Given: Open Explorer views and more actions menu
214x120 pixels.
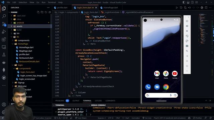Looking at the screenshot, I should (48, 8).
